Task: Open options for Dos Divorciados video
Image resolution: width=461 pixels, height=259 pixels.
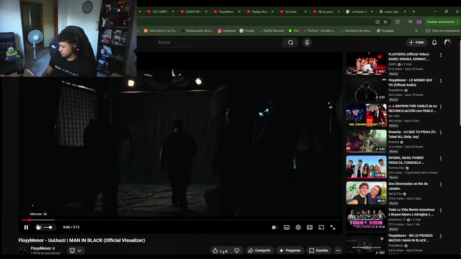Action: [x=440, y=185]
